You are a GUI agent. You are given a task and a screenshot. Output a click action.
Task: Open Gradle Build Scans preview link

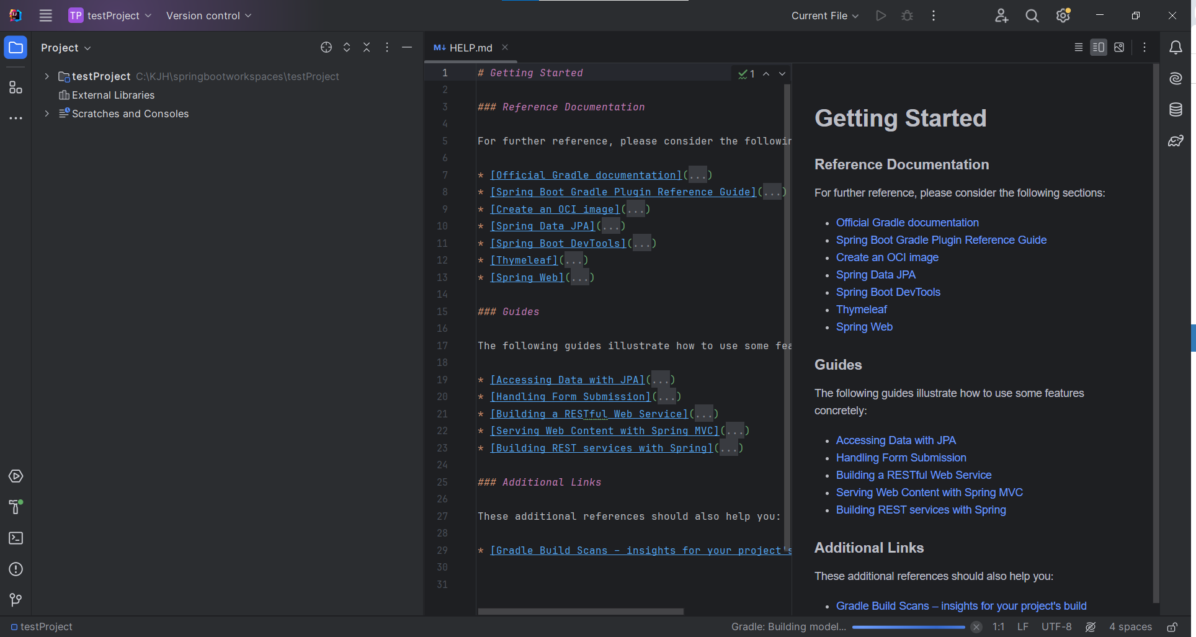[x=962, y=606]
